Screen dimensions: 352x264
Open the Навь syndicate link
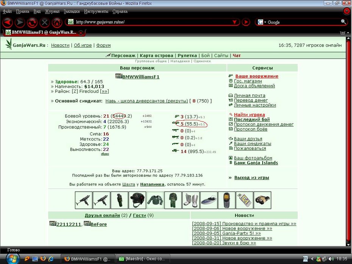[x=146, y=101]
